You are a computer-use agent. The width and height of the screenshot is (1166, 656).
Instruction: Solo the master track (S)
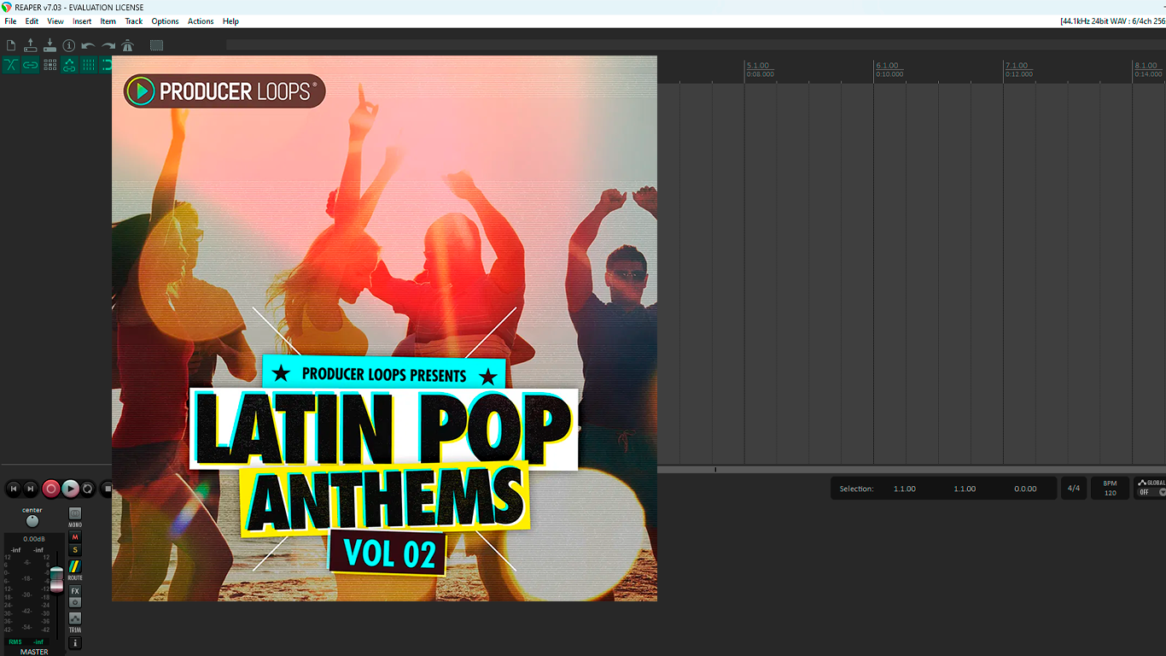pyautogui.click(x=75, y=550)
